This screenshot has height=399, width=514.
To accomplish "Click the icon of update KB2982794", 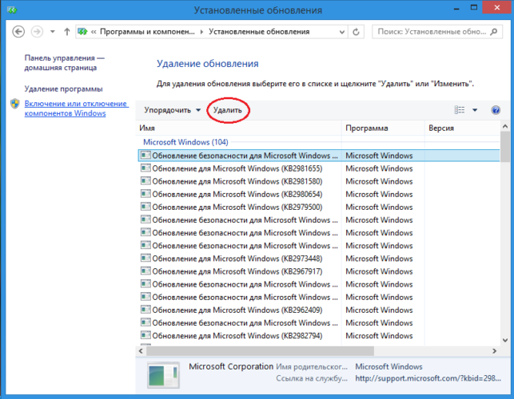I will pos(145,335).
